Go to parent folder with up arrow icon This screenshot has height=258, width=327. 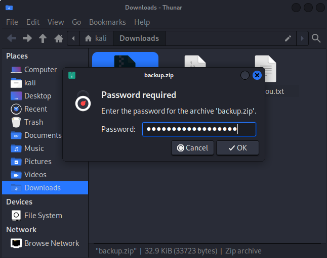coord(43,38)
